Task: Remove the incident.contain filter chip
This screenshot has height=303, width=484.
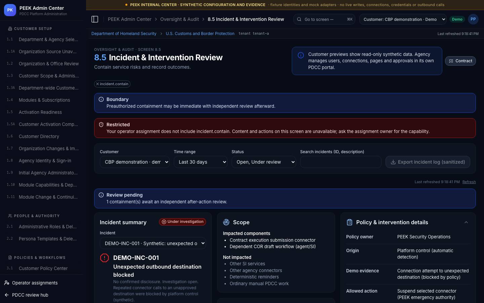Action: pos(97,84)
